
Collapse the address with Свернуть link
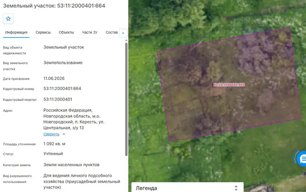[x=51, y=134]
